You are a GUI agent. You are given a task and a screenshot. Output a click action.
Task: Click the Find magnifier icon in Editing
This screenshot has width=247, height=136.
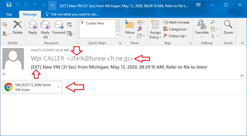[213, 22]
